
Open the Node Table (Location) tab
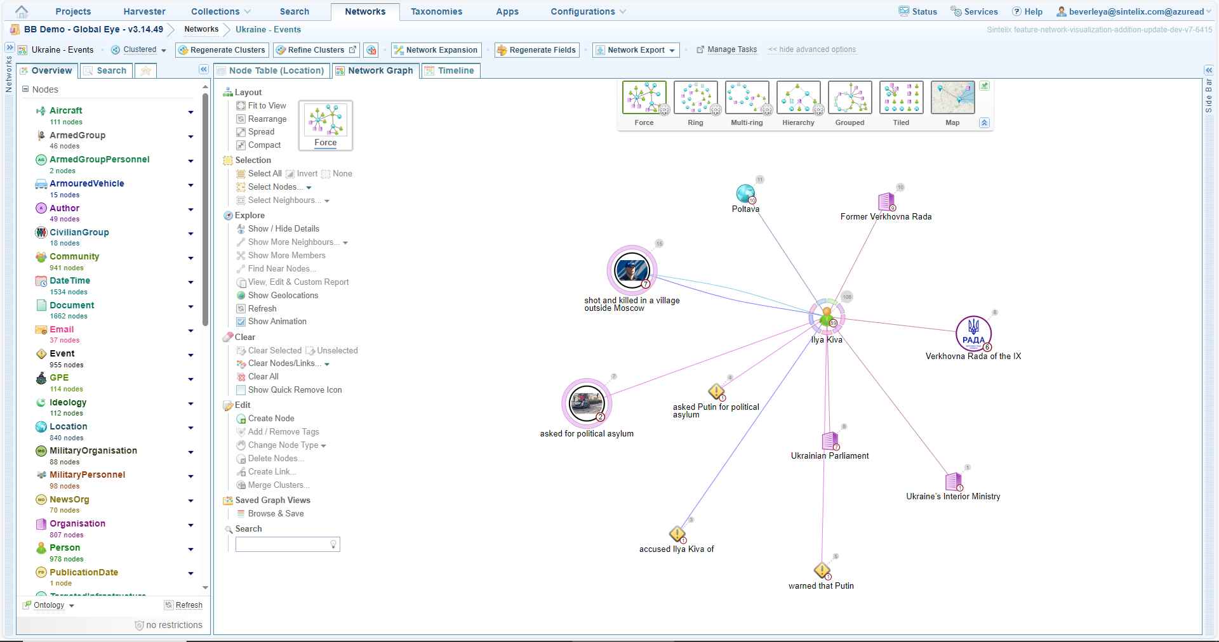point(271,70)
